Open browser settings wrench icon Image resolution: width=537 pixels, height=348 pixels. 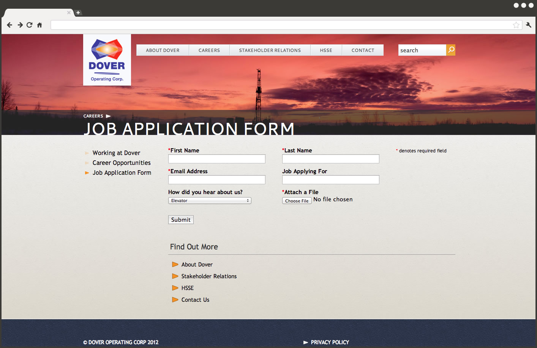click(528, 25)
